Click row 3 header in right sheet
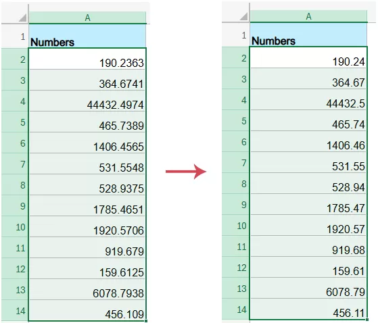Viewport: 378px width, 323px height. click(236, 78)
